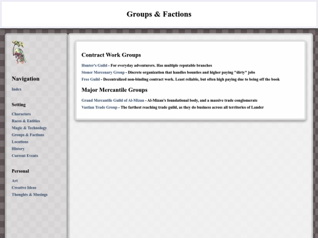The height and width of the screenshot is (238, 318).
Task: Open the Locations page
Action: (x=20, y=142)
